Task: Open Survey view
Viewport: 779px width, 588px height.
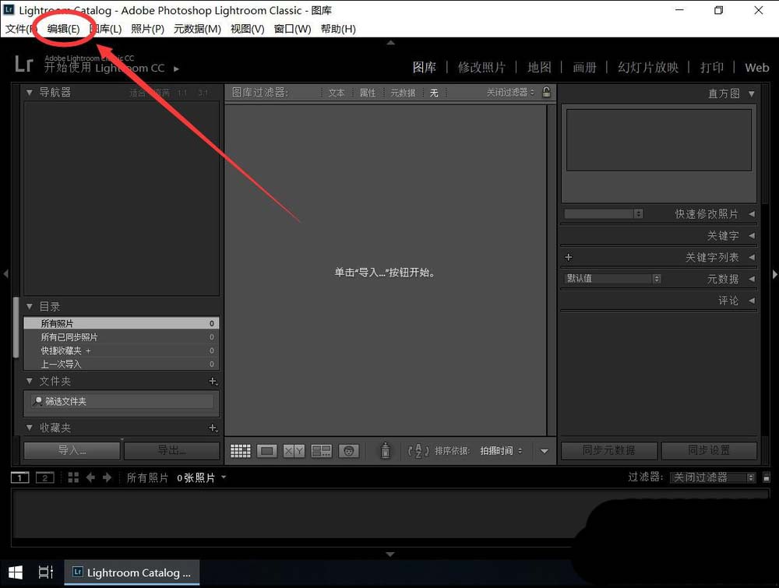Action: pos(321,451)
